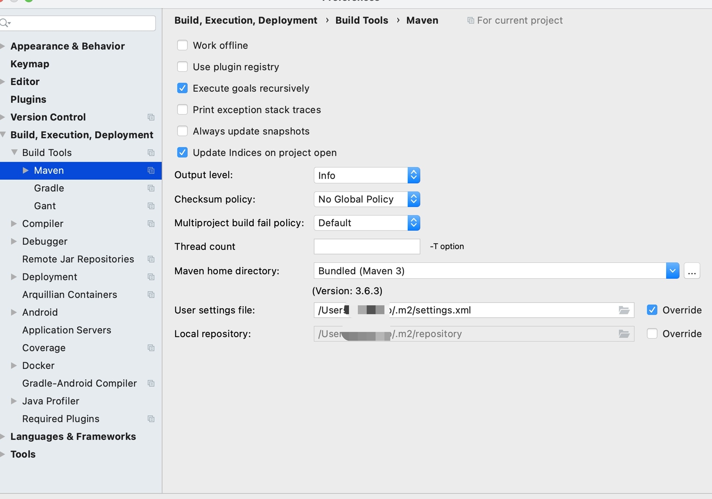The height and width of the screenshot is (499, 712).
Task: Click Maven home directory browse button
Action: click(692, 271)
